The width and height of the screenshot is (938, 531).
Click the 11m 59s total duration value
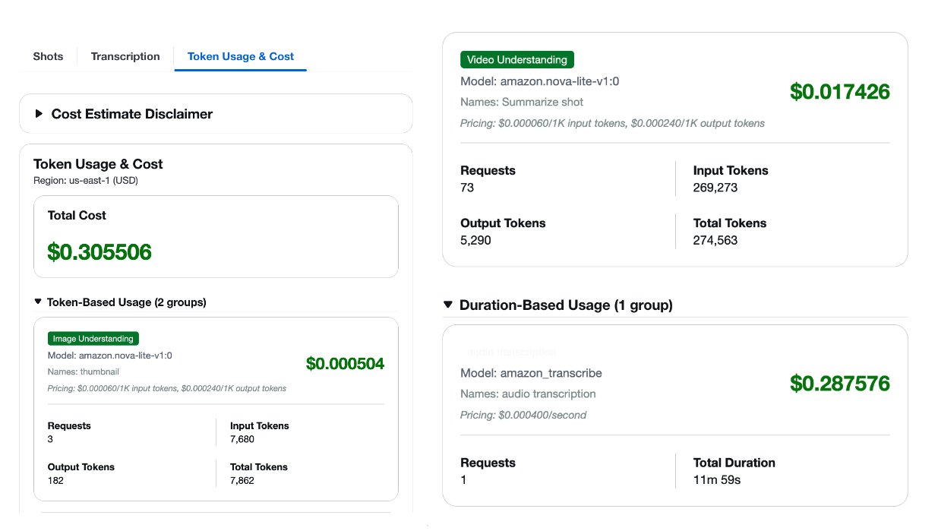pyautogui.click(x=716, y=480)
